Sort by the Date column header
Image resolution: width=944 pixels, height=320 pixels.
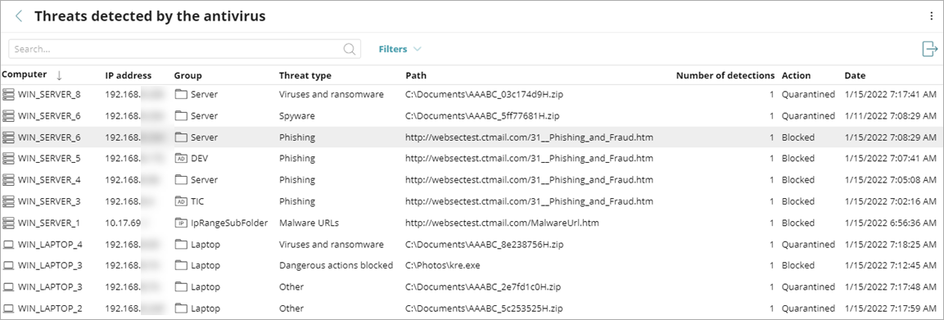tap(855, 76)
